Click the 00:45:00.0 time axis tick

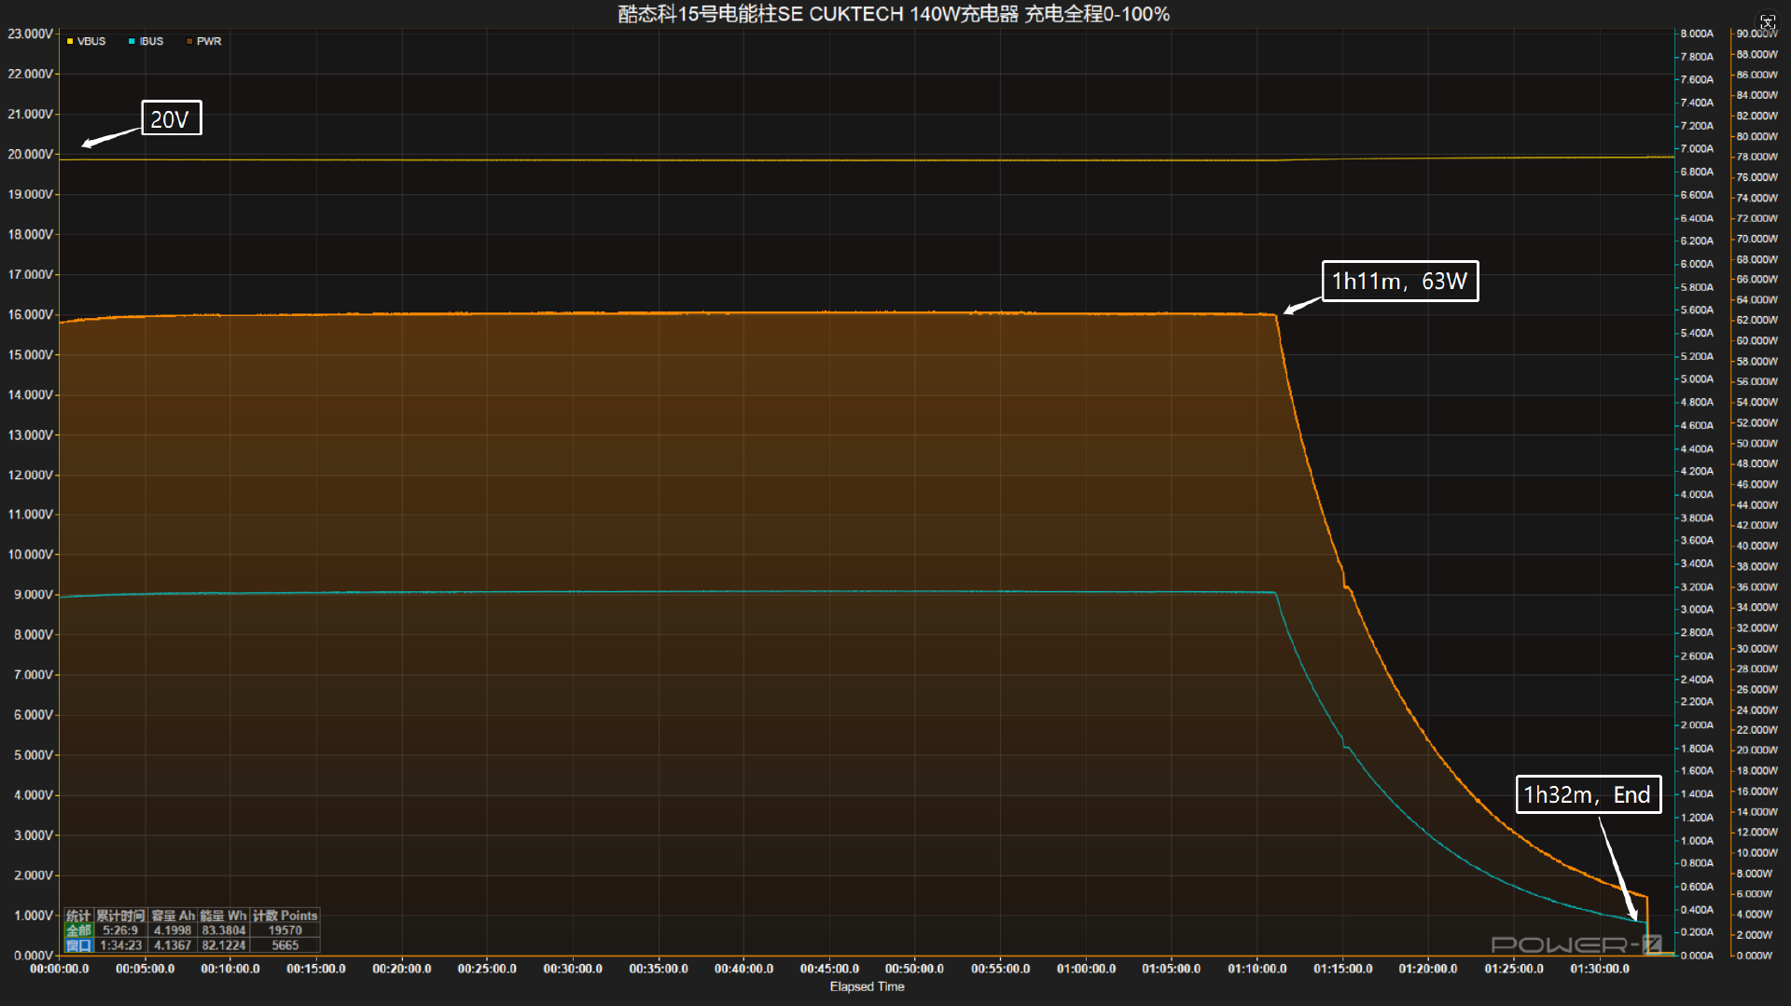point(829,969)
